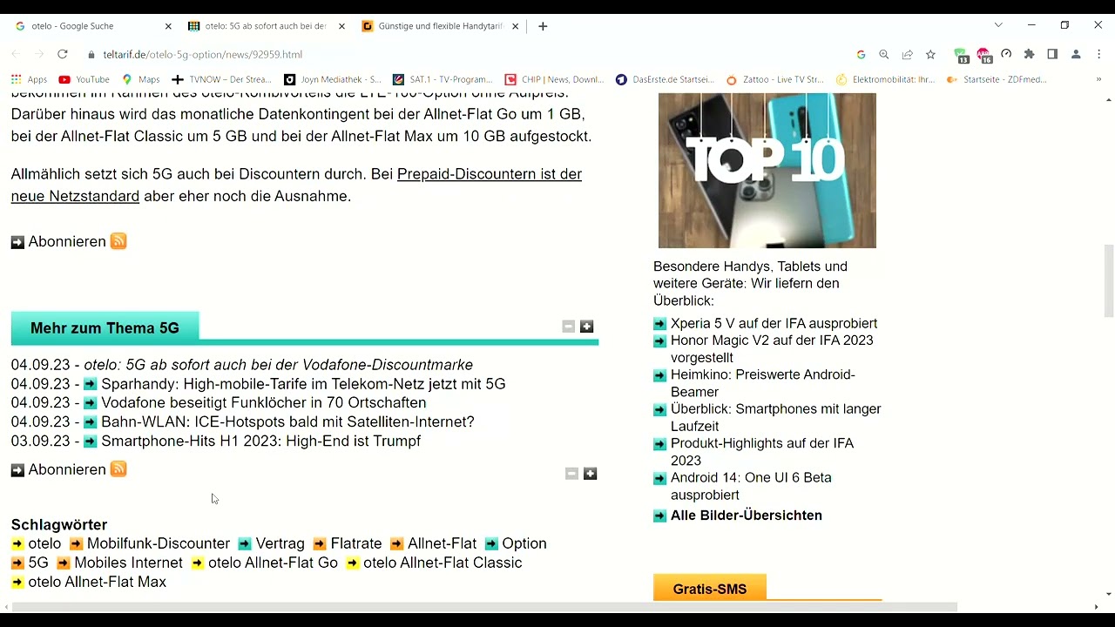Click the upper Abonnieren link under the article
The height and width of the screenshot is (627, 1115).
point(67,241)
